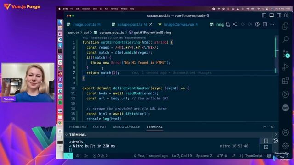
Task: Close the scrape.post.ts tab
Action: tap(151, 24)
